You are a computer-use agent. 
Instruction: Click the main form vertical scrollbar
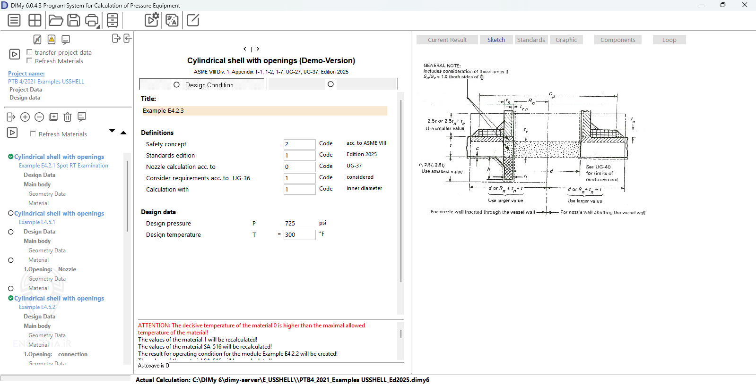tap(401, 191)
